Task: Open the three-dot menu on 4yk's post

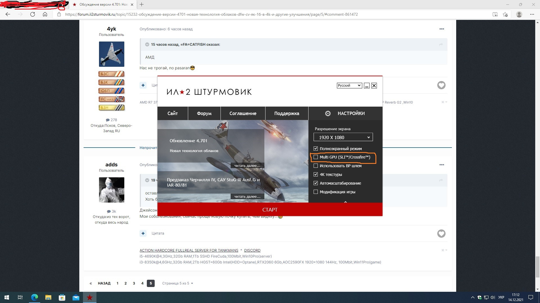Action: pos(442,29)
